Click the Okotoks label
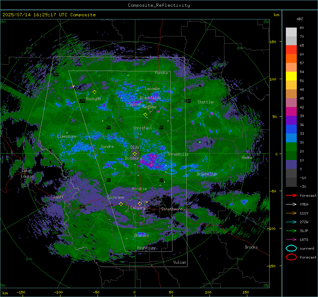Screen dimensions: 318x297 (141, 235)
